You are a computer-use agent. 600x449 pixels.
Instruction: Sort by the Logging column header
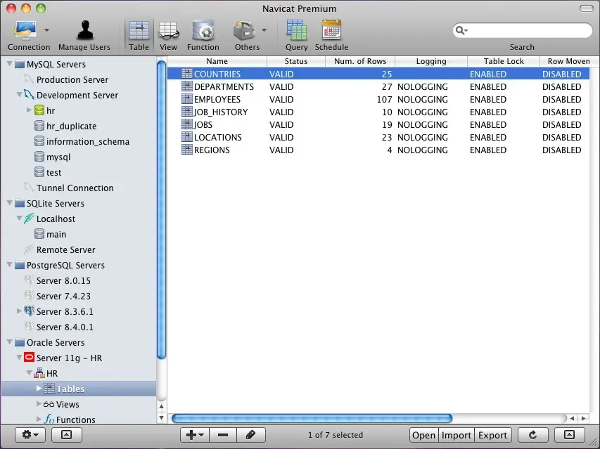point(431,61)
